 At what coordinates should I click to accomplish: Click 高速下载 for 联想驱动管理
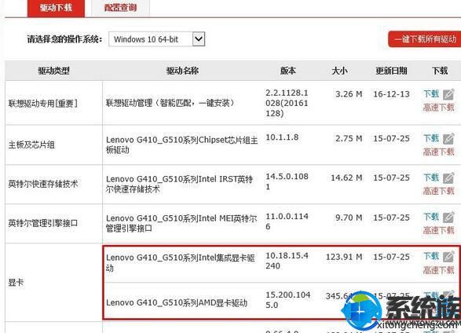(439, 108)
